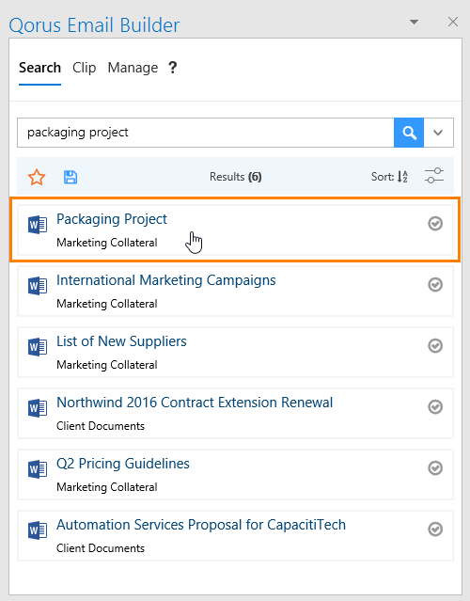Click the blue save search floppy icon
This screenshot has width=470, height=601.
coord(70,177)
